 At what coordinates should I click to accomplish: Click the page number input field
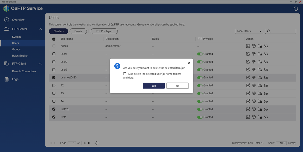72,143
